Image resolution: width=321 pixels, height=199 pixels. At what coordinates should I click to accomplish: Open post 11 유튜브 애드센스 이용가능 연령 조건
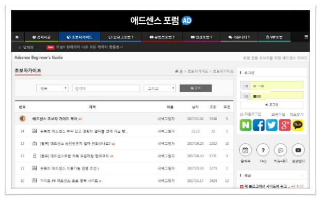point(68,169)
